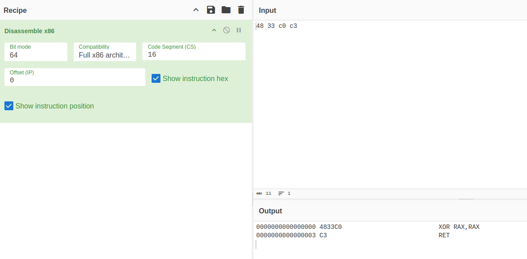This screenshot has width=527, height=259.
Task: Set breakpoint on Disassemble x86 operation
Action: (238, 30)
